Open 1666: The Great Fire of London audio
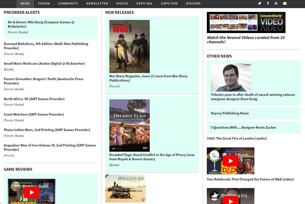The height and width of the screenshot is (204, 305). point(237,139)
